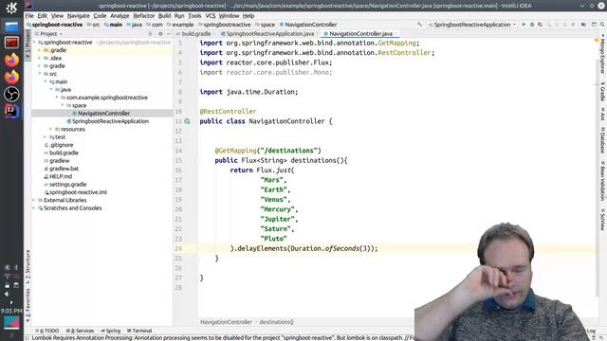Open the Project view selector dropdown
Screen dimensions: 607x341
(51, 34)
